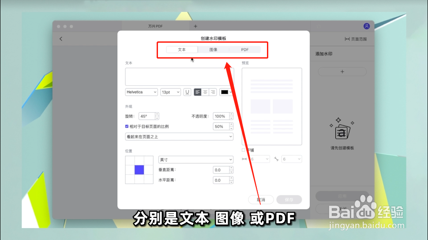Go back with the left chevron
The image size is (428, 240).
tap(61, 39)
